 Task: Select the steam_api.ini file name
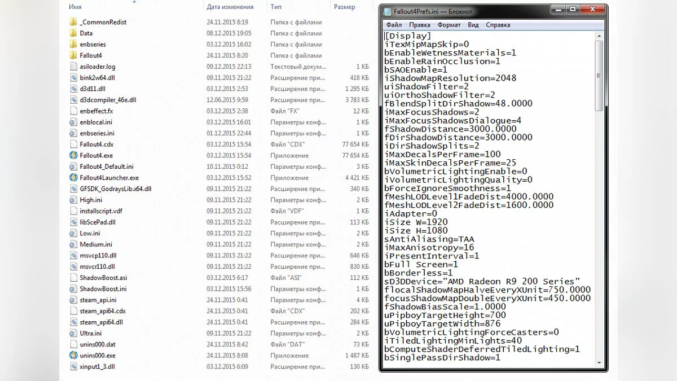pos(98,300)
